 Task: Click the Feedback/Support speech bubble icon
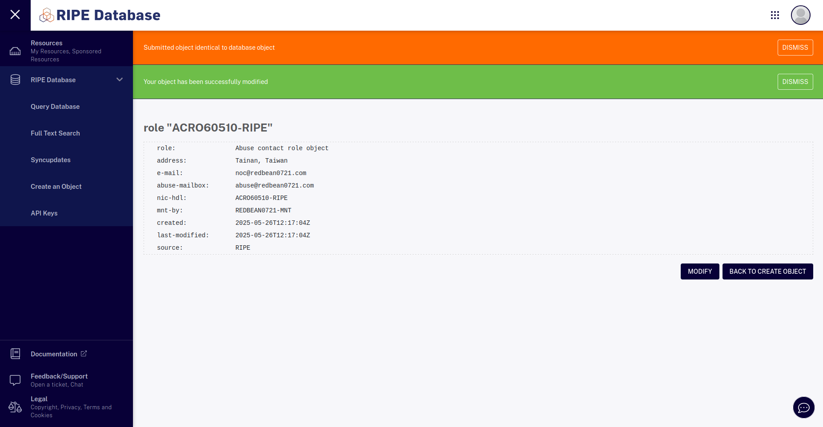(x=15, y=380)
